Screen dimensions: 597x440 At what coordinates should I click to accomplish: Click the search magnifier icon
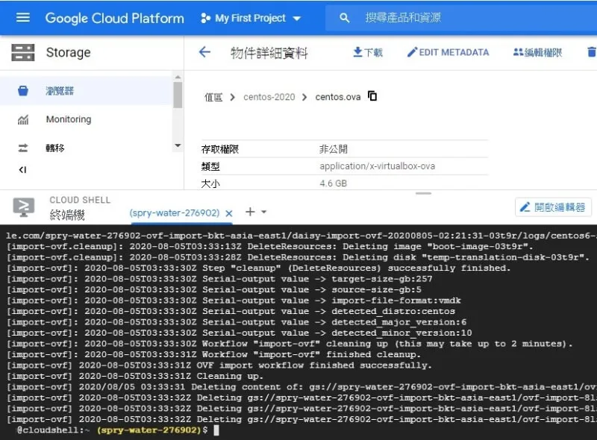click(x=343, y=17)
